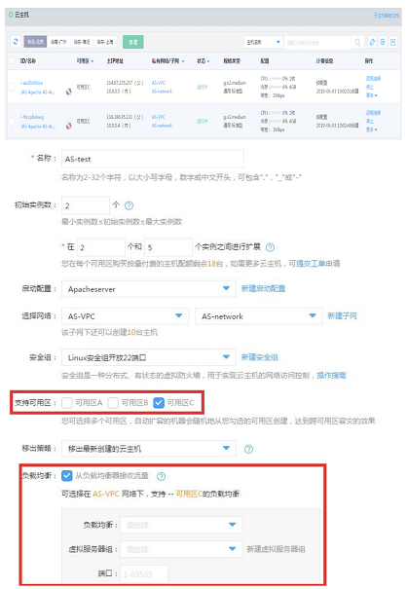Switch to the 华南-广州 region tab

pos(58,42)
